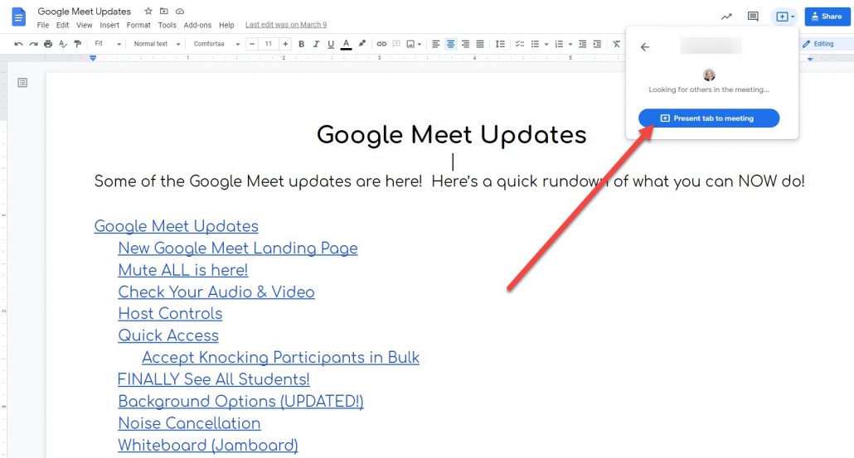Image resolution: width=854 pixels, height=458 pixels.
Task: Align text to the left
Action: [x=436, y=44]
